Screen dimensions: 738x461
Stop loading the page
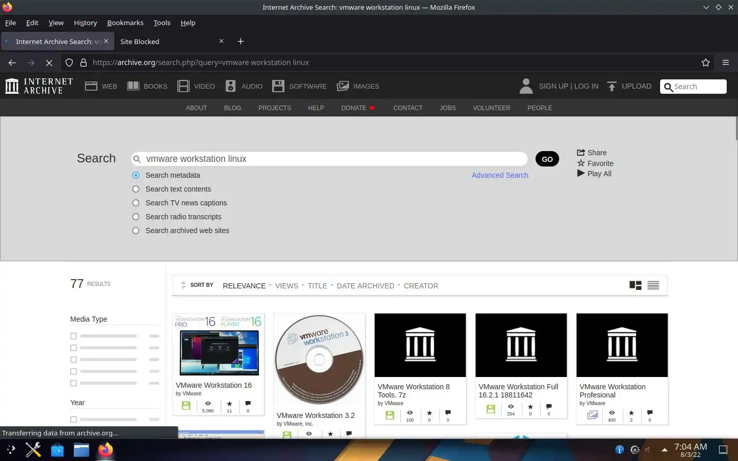point(49,62)
